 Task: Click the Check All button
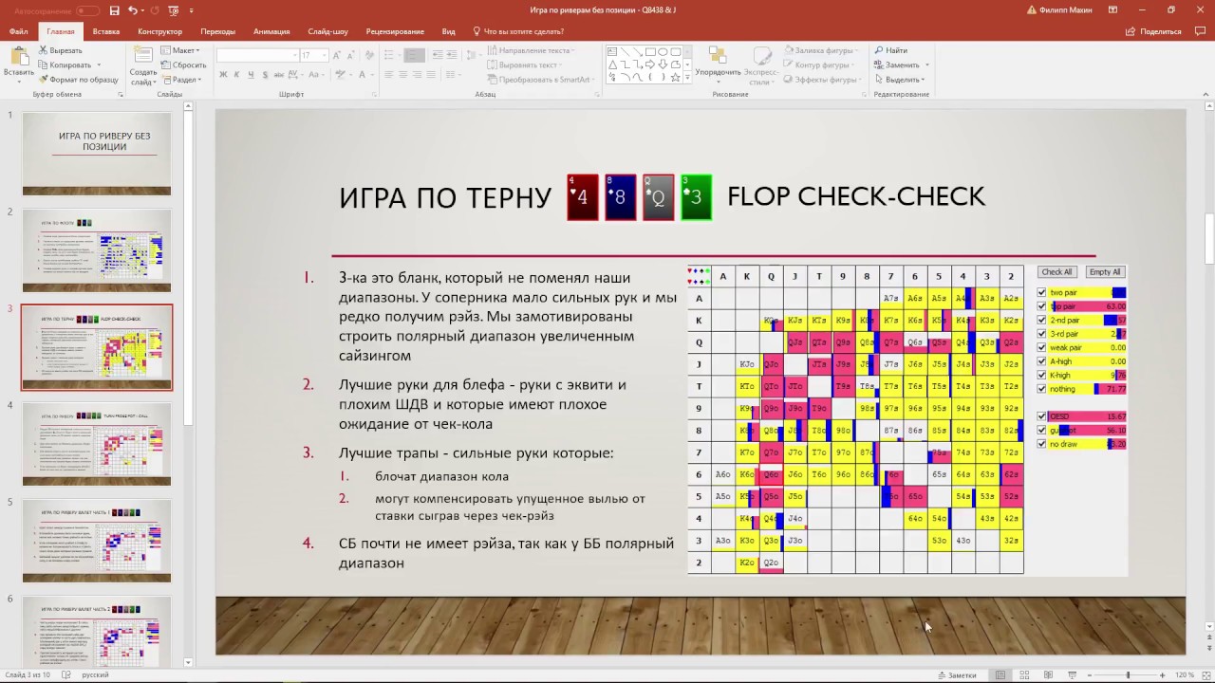pos(1056,272)
